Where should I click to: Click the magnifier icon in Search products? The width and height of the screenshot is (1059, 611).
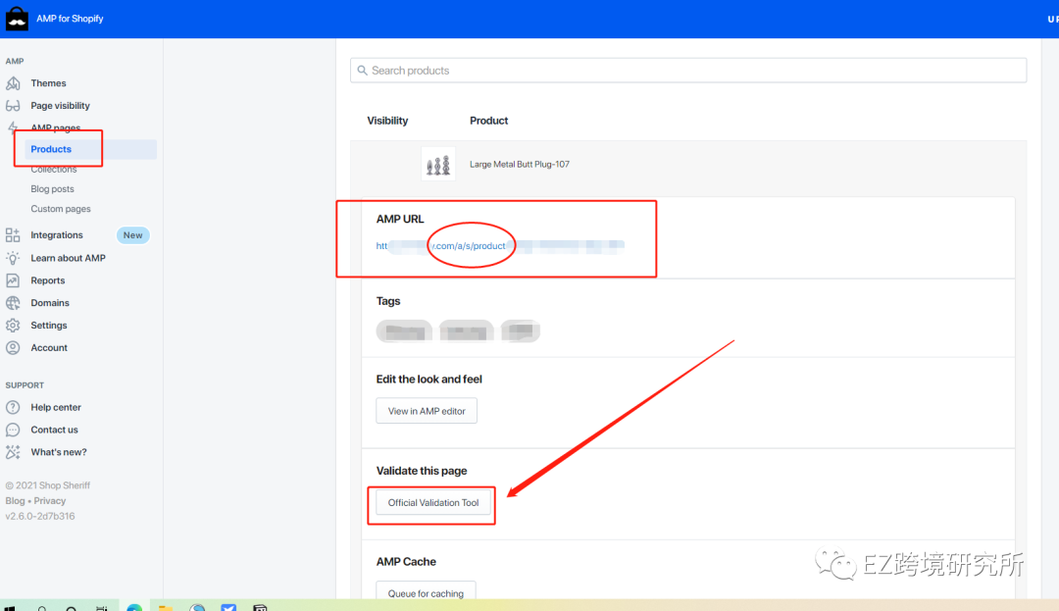coord(363,71)
